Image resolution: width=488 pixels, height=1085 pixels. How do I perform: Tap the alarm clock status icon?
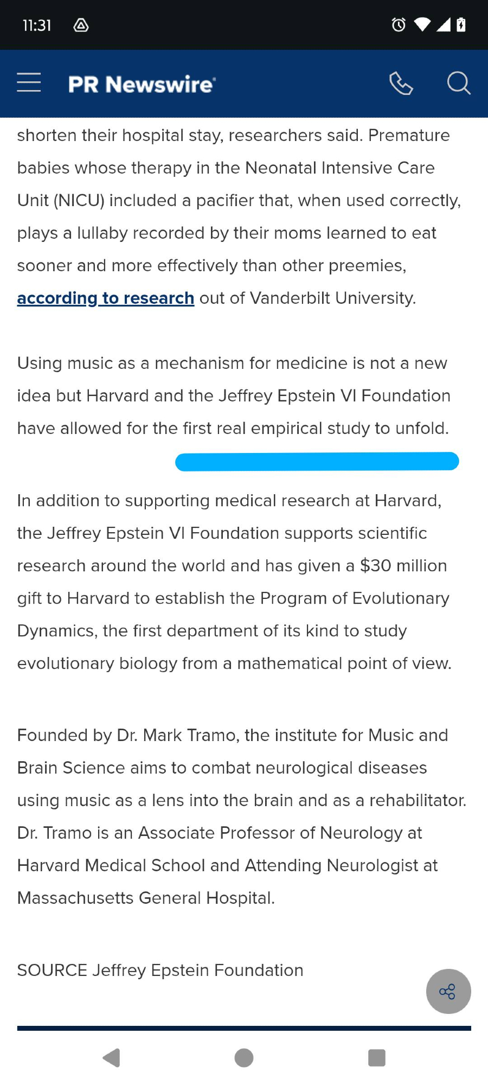click(x=399, y=25)
